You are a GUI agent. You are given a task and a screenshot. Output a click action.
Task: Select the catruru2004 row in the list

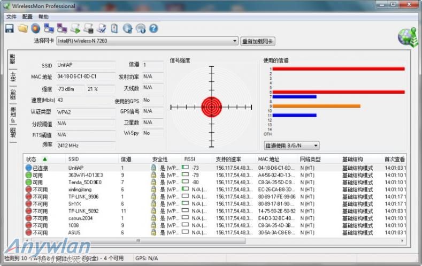[215, 218]
